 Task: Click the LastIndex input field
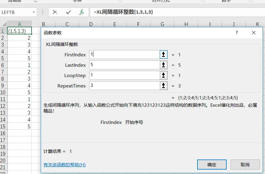(x=125, y=65)
